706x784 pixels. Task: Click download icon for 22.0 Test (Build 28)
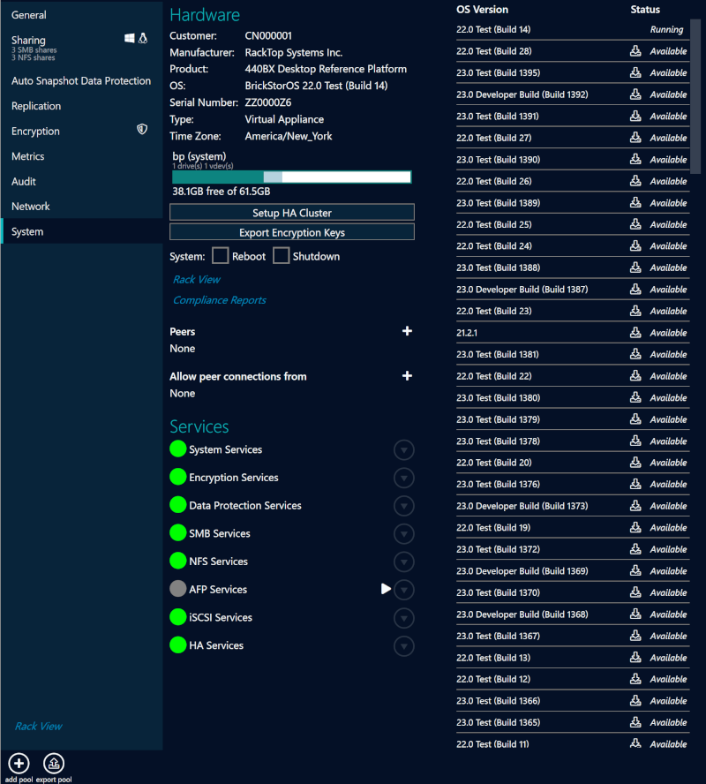click(x=635, y=51)
